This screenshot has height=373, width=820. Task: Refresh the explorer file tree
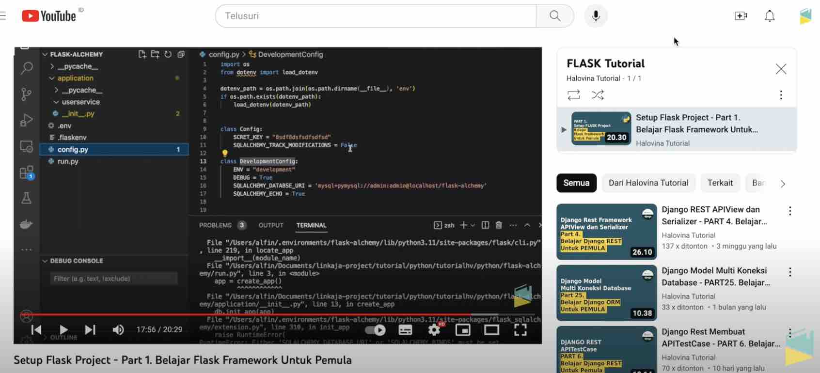[168, 54]
